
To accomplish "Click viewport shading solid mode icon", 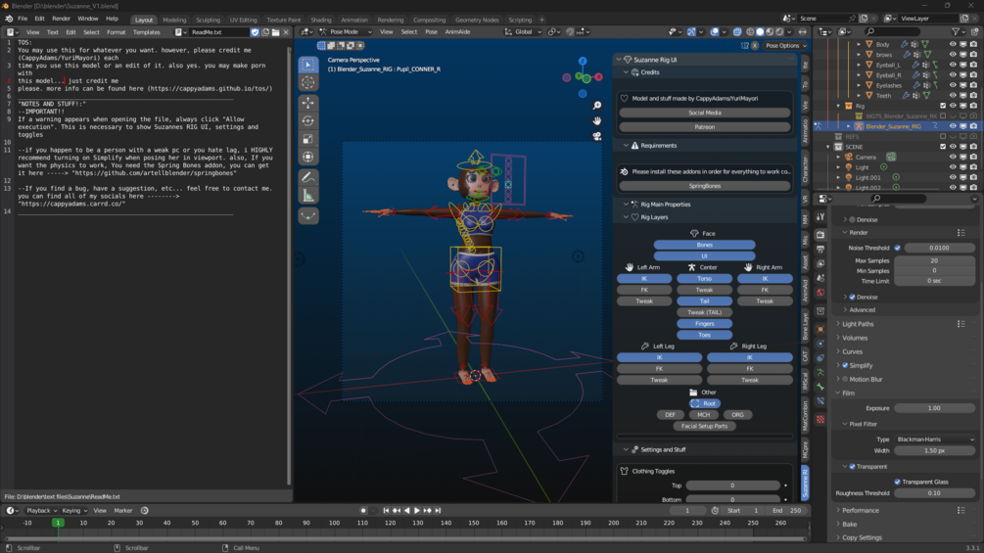I will tap(760, 32).
